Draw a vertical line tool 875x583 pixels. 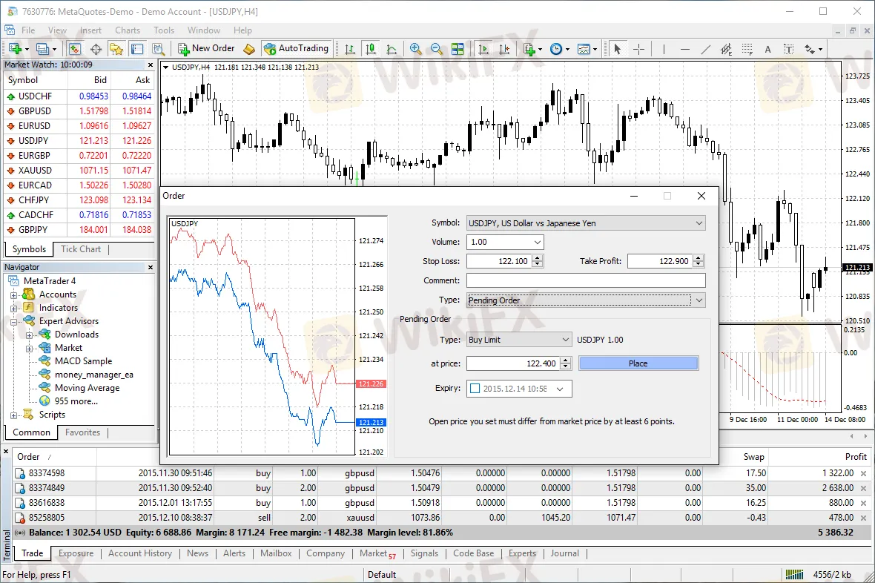(664, 49)
